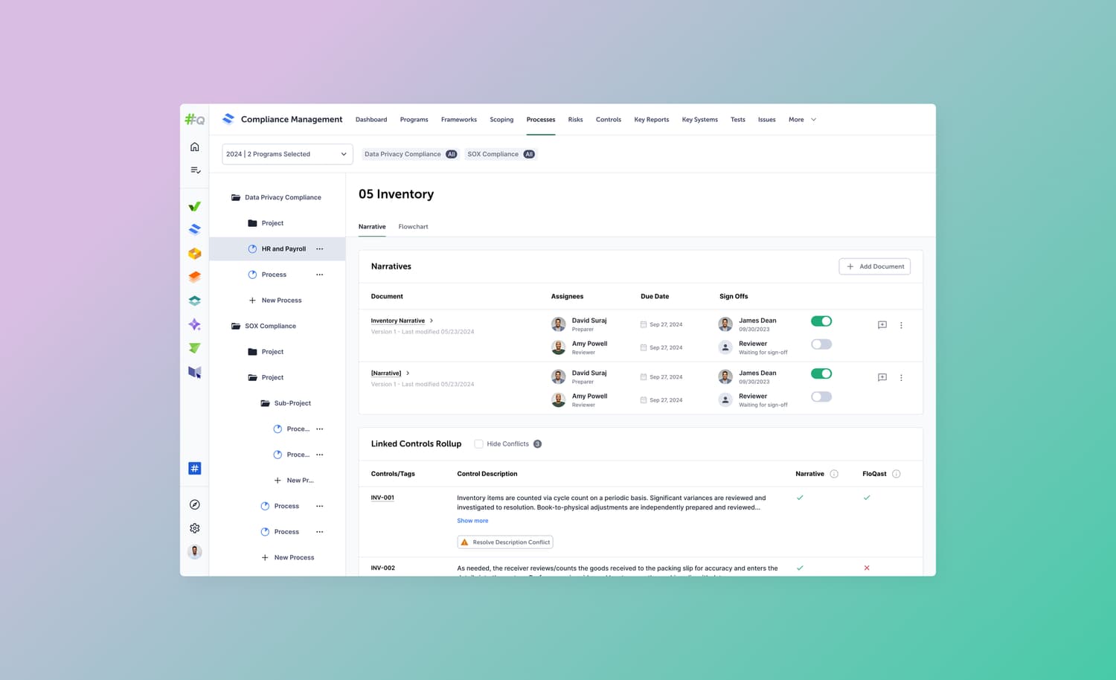Viewport: 1116px width, 680px height.
Task: Switch to the Frameworks tab
Action: [459, 120]
